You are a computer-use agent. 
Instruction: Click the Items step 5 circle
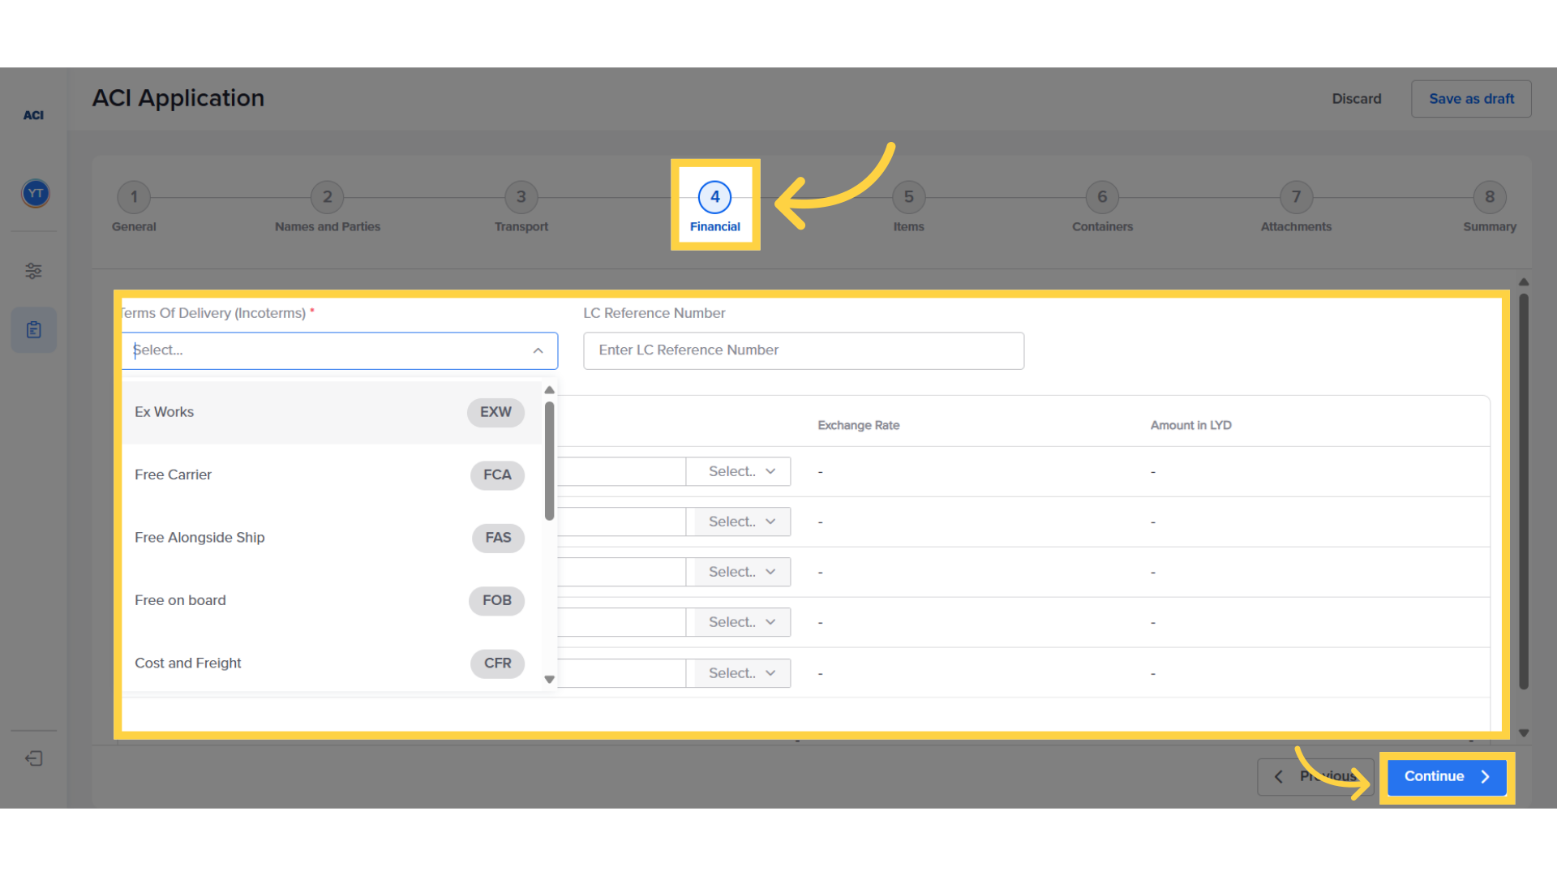click(x=908, y=197)
